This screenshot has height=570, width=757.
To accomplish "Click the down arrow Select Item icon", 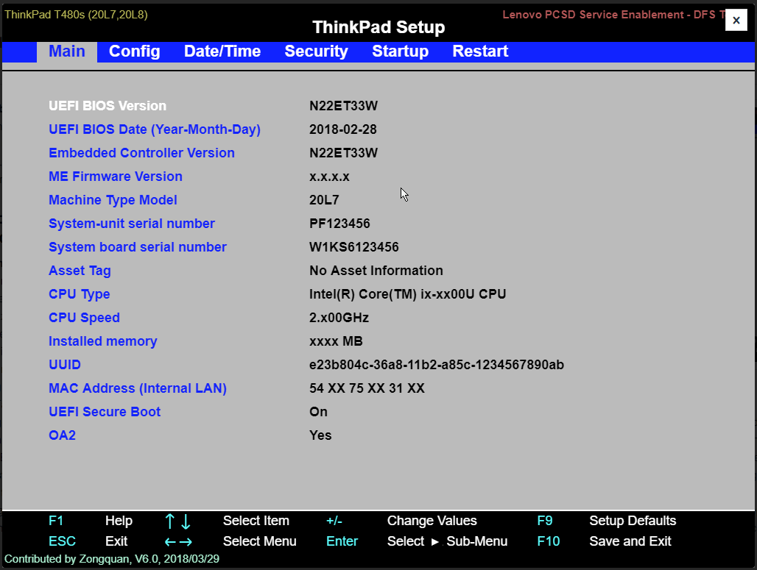I will click(x=186, y=521).
